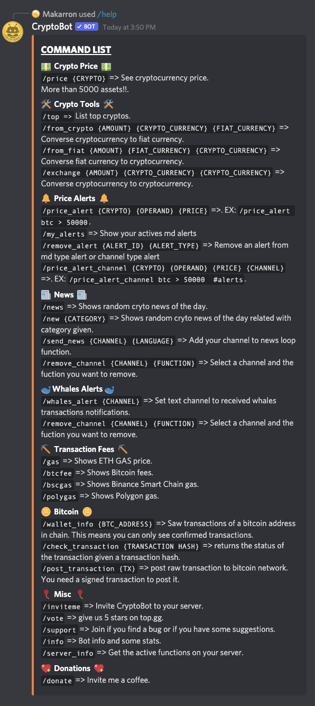Click the bell emoji beside Price Alerts
The height and width of the screenshot is (706, 315).
46,198
